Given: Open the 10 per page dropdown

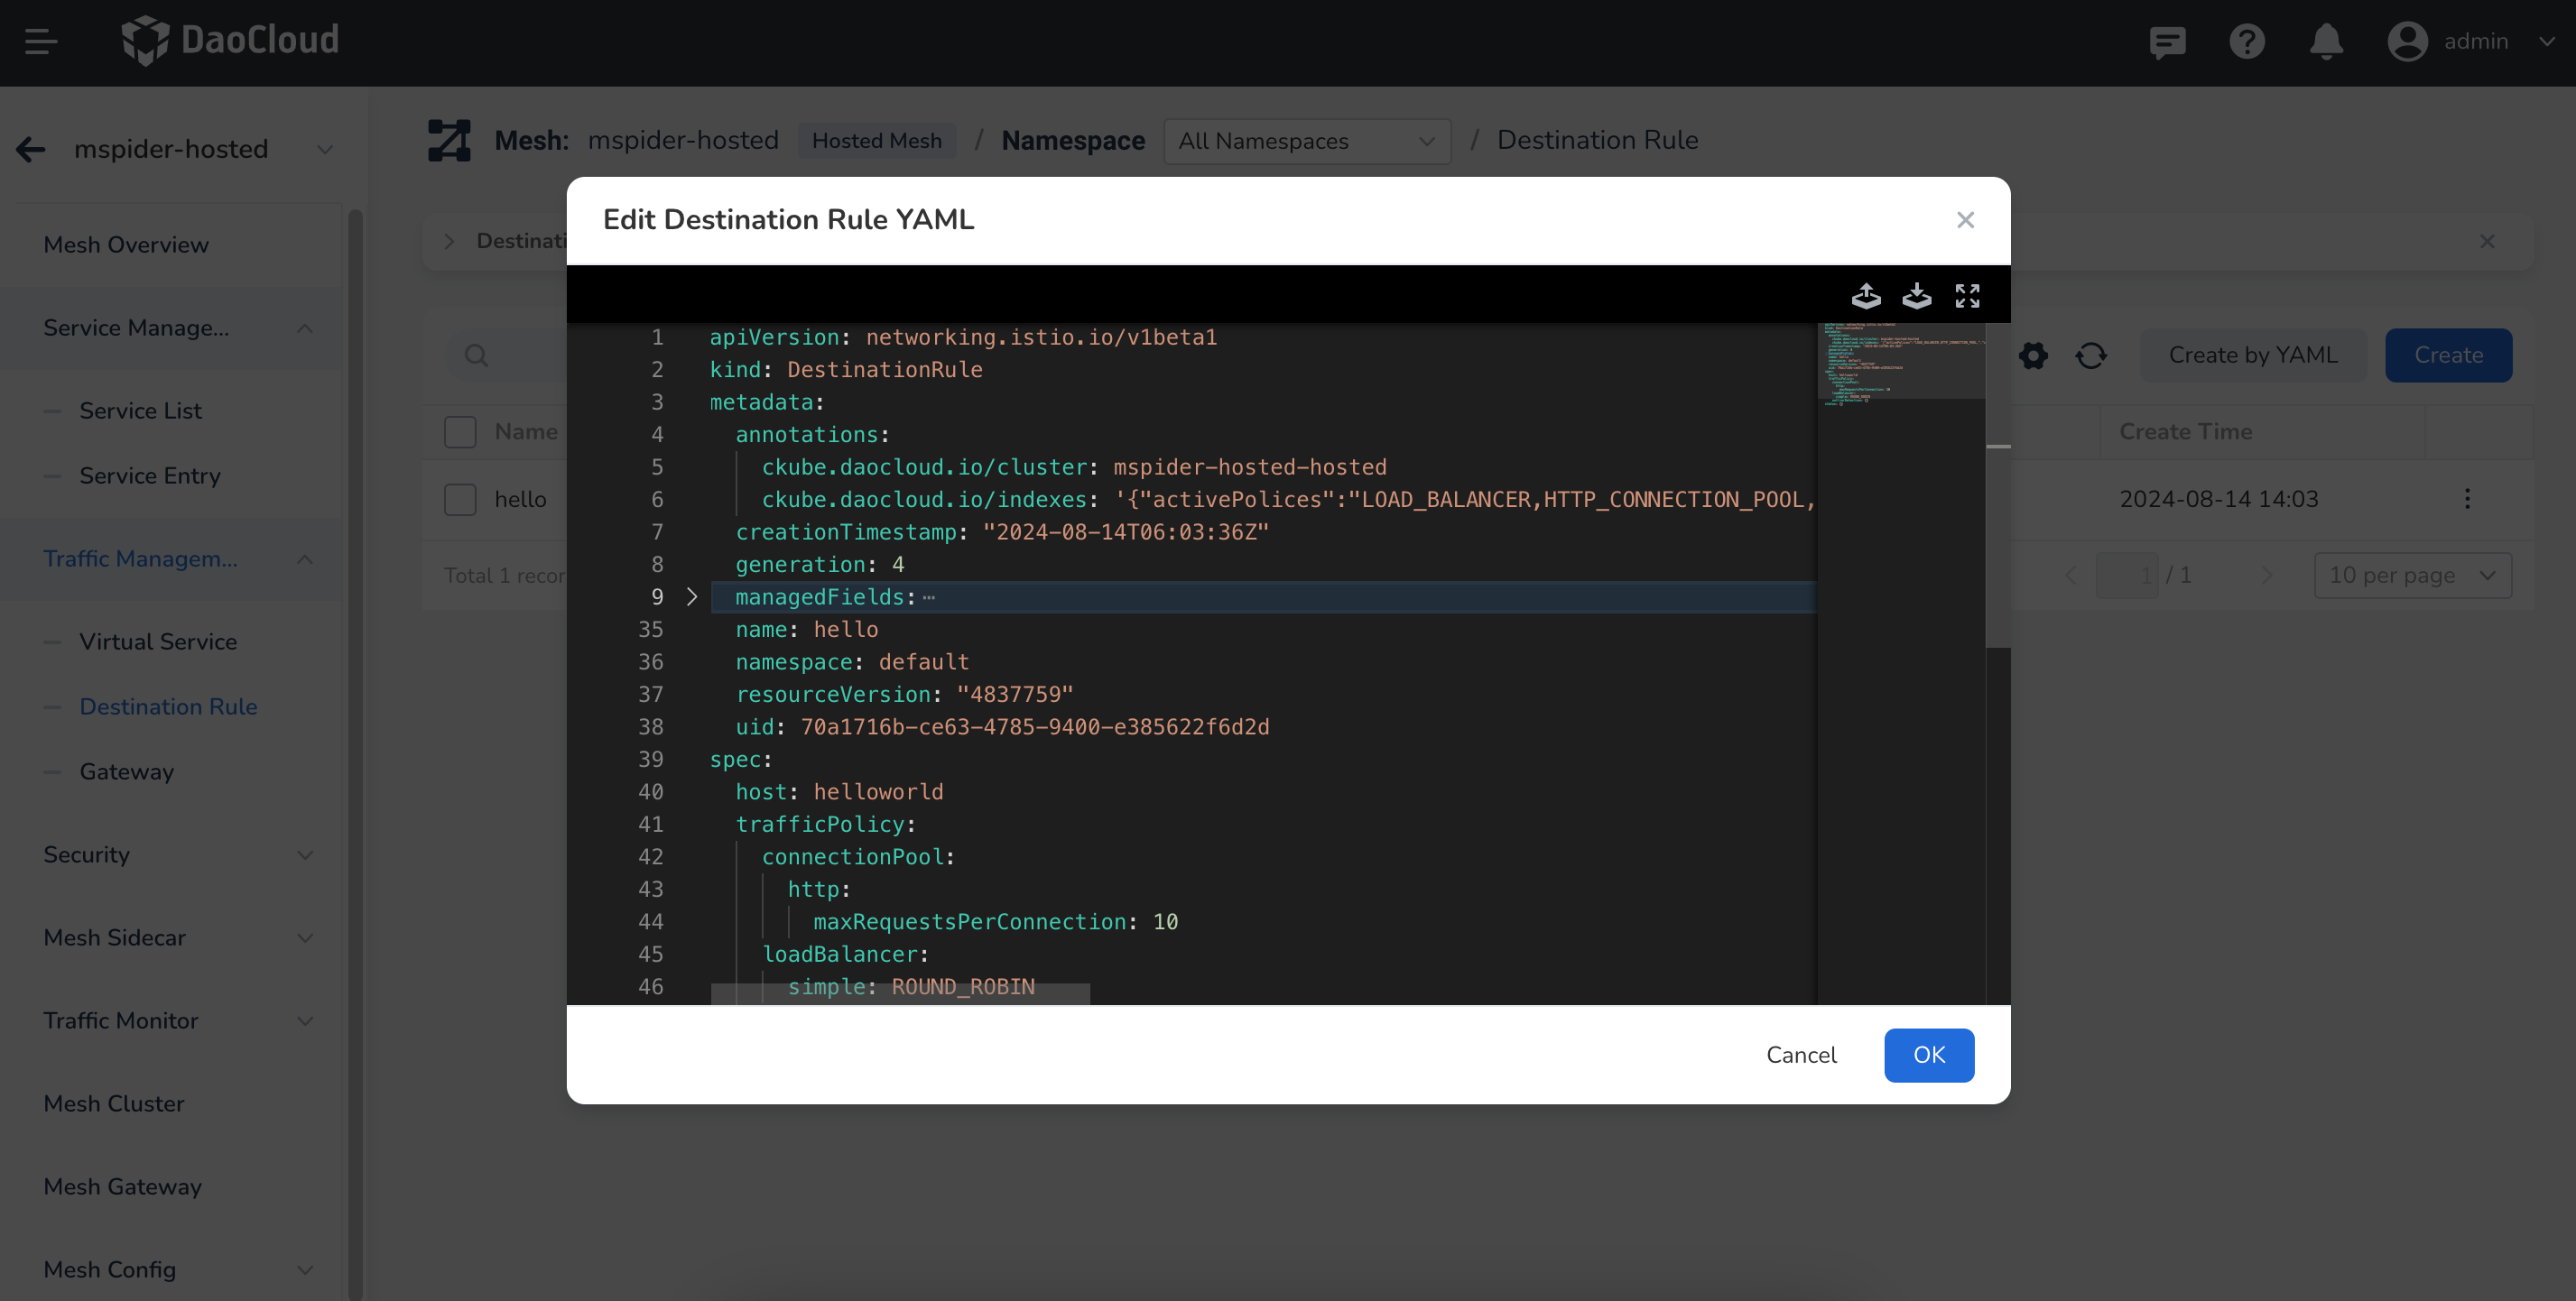Looking at the screenshot, I should click(x=2411, y=576).
